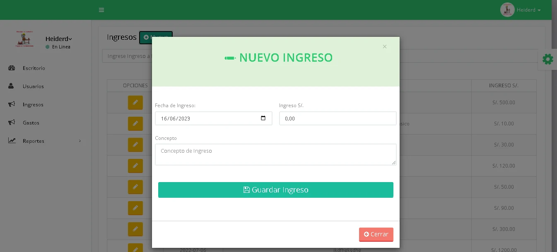Viewport: 557px width, 252px height.
Task: Click the Gastos megaphone icon
Action: tap(12, 122)
